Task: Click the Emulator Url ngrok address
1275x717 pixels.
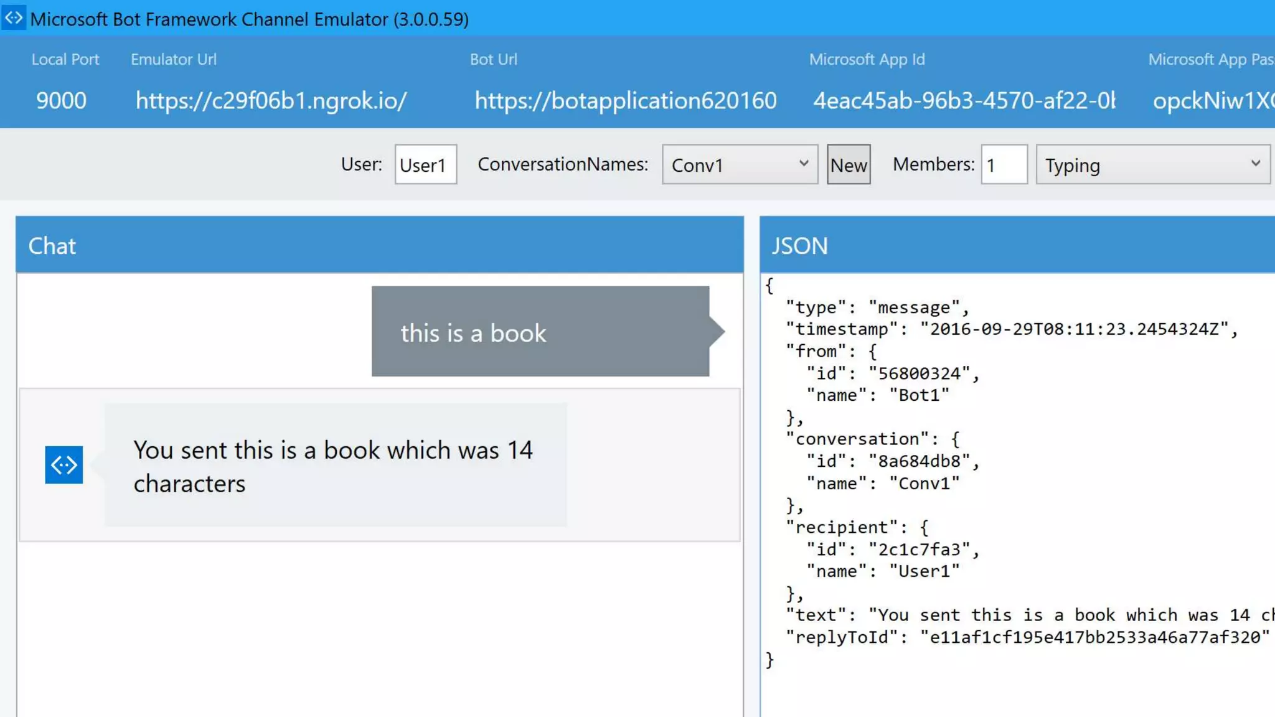Action: tap(271, 101)
